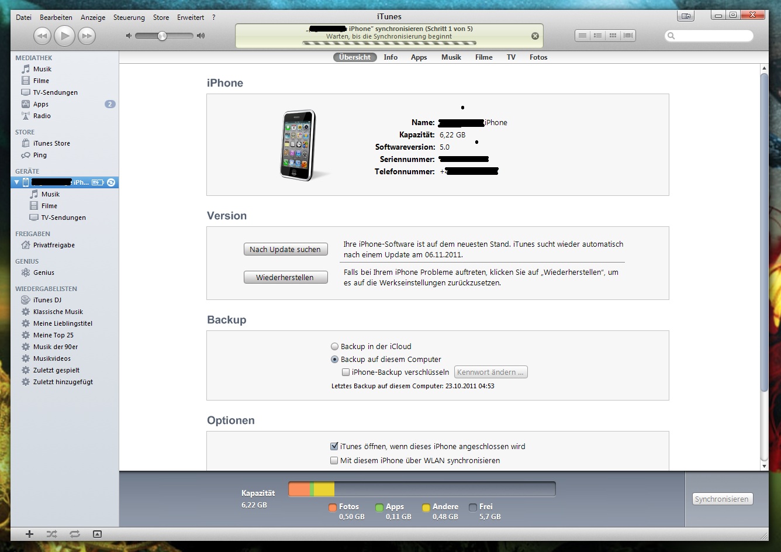Viewport: 781px width, 552px height.
Task: Switch to the Übersicht tab
Action: 355,57
